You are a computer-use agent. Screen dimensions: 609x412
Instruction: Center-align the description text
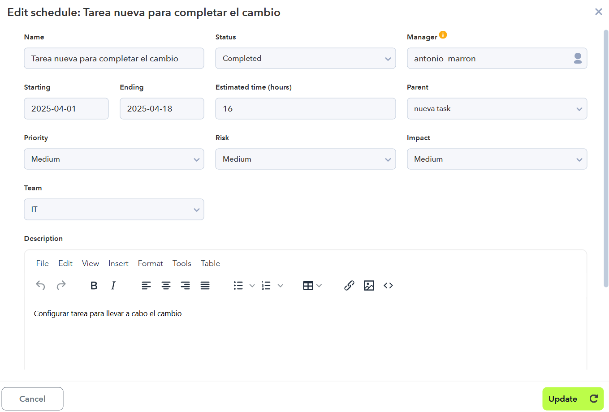[166, 286]
